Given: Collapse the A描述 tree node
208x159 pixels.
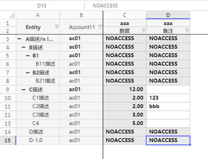Looking at the screenshot, I should coord(19,39).
